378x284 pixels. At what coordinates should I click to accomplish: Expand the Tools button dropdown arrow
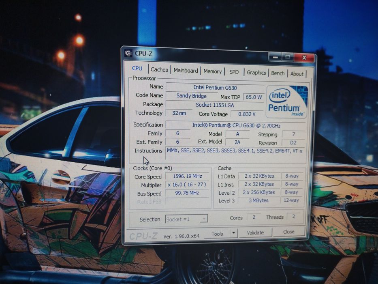233,233
